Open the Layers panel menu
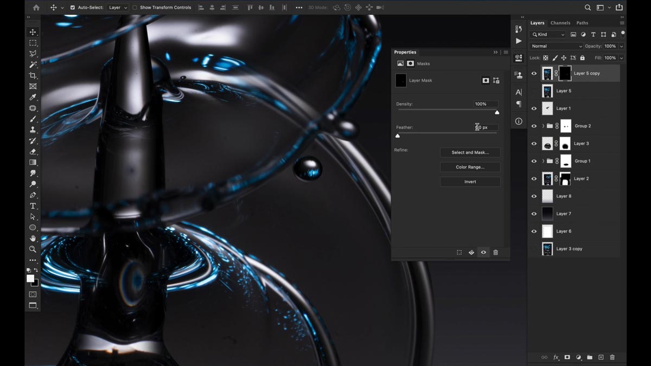Viewport: 651px width, 366px height. click(622, 23)
